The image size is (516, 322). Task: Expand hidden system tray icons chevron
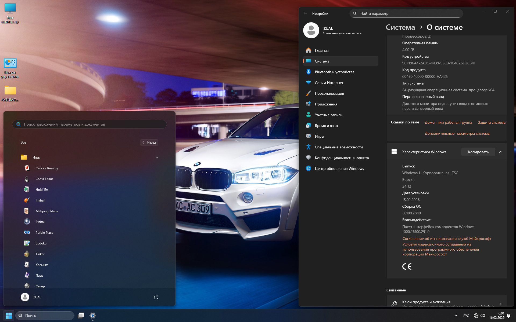[x=456, y=316]
